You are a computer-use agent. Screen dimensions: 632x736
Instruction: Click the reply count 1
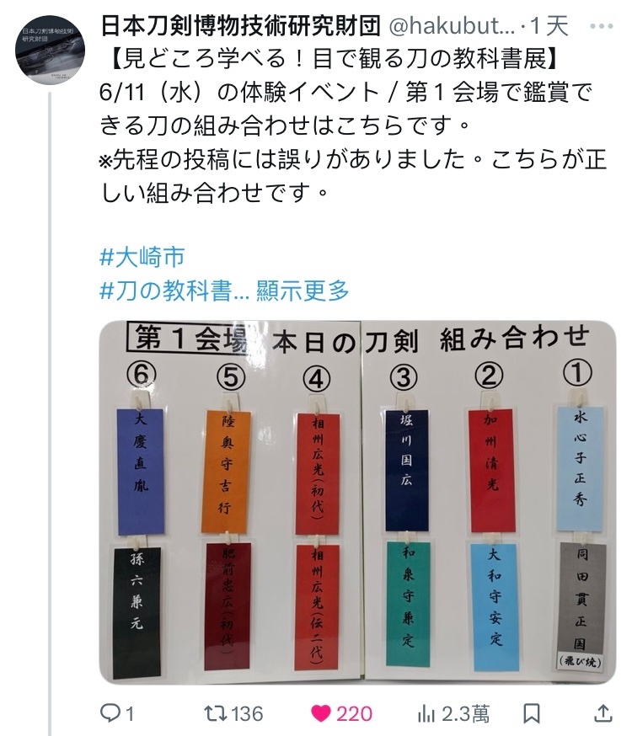pyautogui.click(x=130, y=714)
